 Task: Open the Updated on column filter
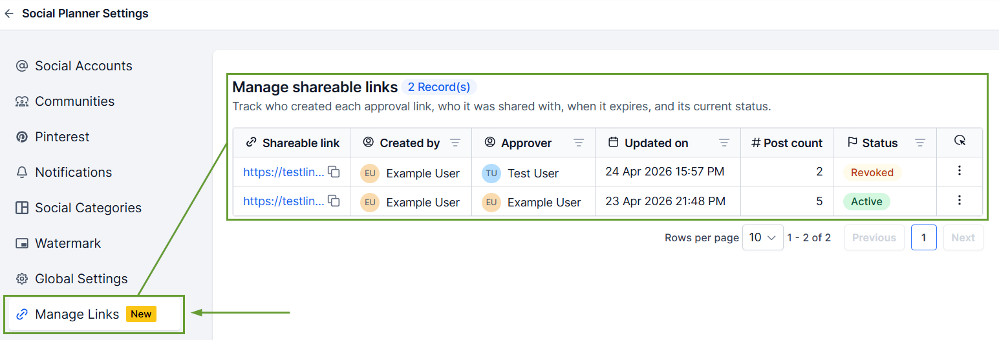click(x=724, y=143)
